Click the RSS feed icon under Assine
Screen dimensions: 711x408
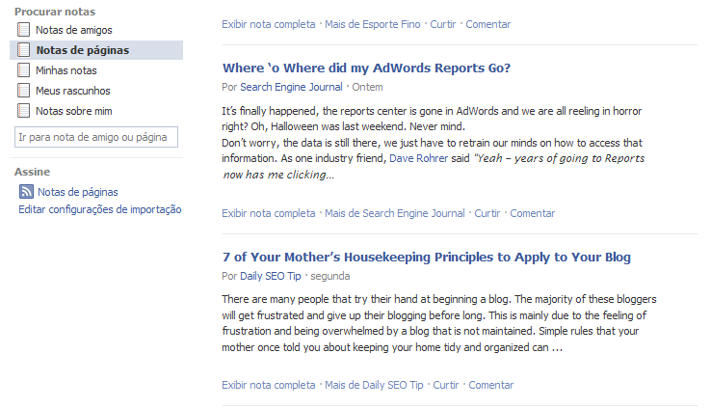(x=26, y=192)
